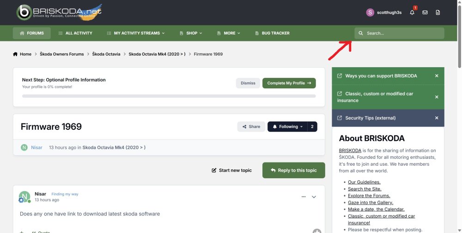Open Make a date, the Calendar link
Viewport: 462px width, 233px height.
(376, 209)
